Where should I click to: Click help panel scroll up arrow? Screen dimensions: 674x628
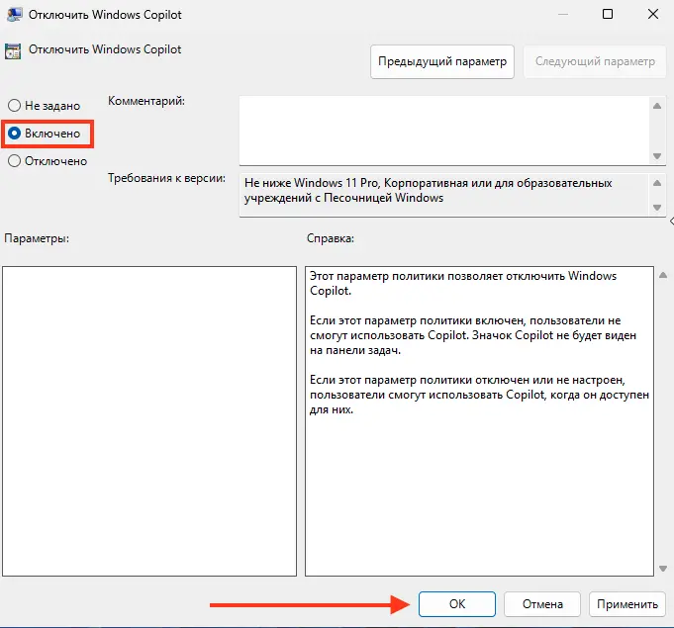[x=663, y=275]
